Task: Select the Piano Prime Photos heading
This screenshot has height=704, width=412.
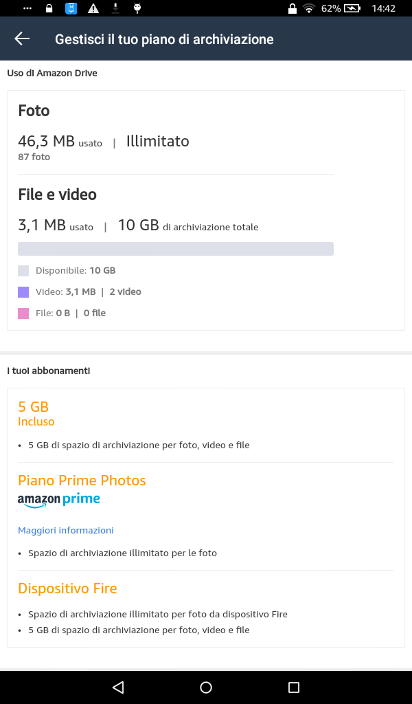Action: pyautogui.click(x=82, y=480)
